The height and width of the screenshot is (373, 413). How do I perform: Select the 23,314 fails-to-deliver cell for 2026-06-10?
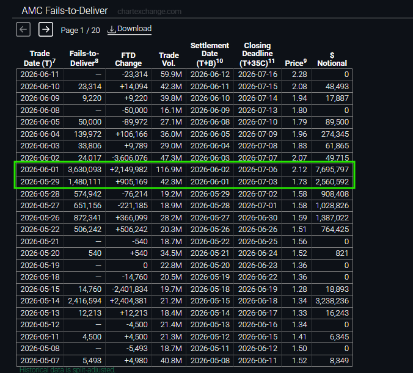[84, 86]
